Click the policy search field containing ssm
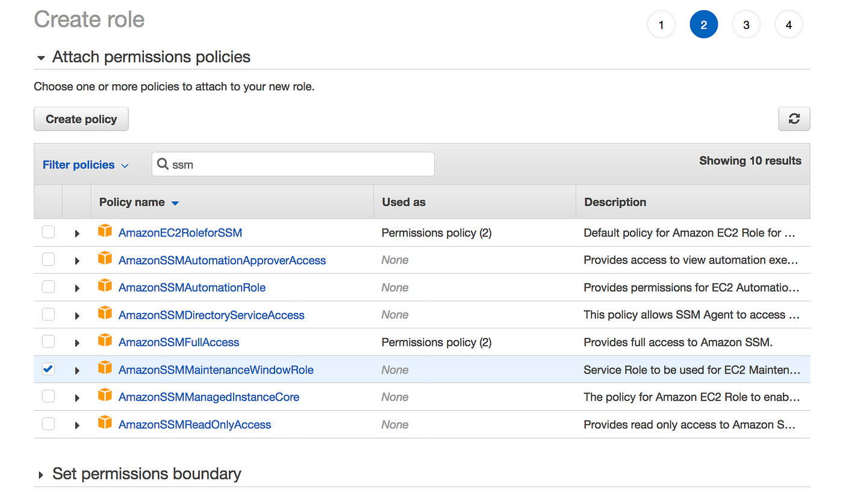843x498 pixels. coord(293,164)
